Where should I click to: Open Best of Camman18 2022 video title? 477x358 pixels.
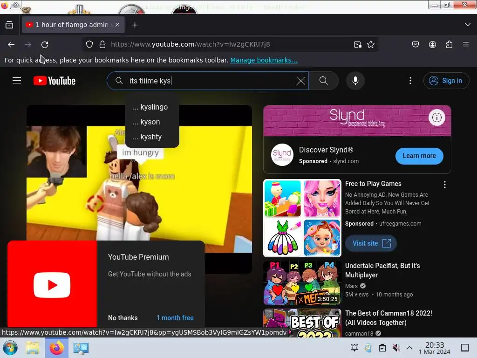tap(388, 318)
